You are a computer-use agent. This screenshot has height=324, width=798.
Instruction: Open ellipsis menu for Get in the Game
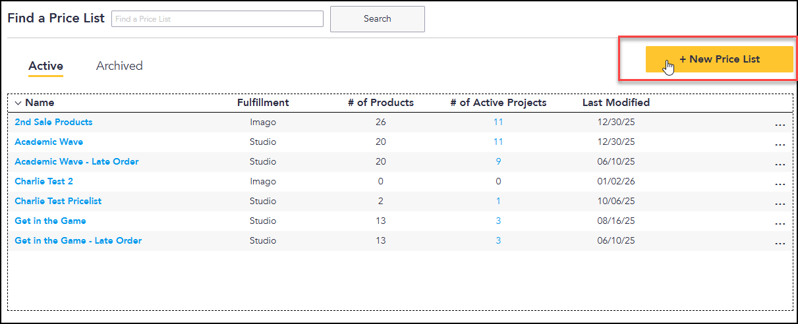780,223
